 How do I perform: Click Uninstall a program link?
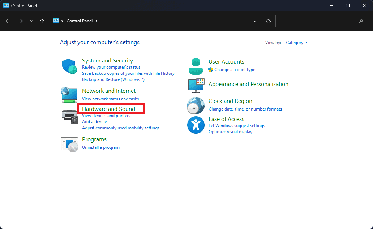101,147
